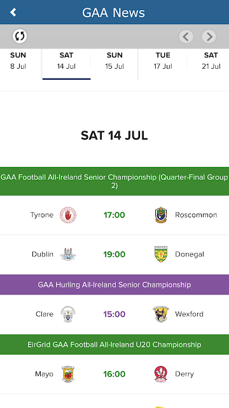Viewport: 229px width, 408px height.
Task: View the Clare crest icon
Action: [68, 314]
